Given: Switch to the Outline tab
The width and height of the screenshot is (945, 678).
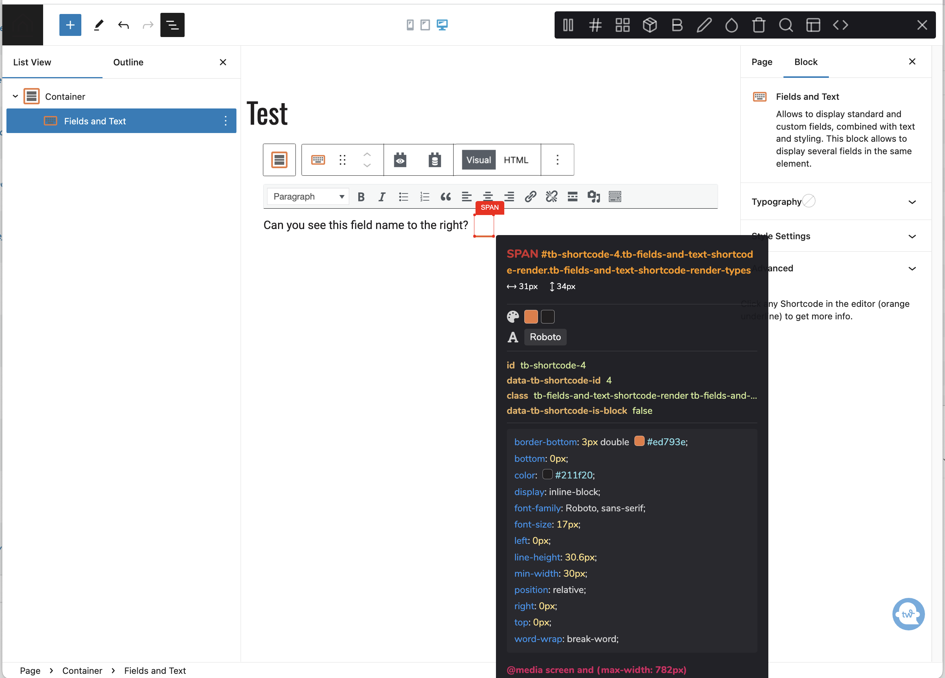Looking at the screenshot, I should point(128,62).
